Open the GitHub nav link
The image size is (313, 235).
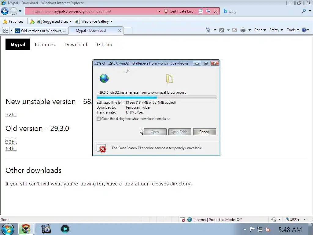coord(105,45)
